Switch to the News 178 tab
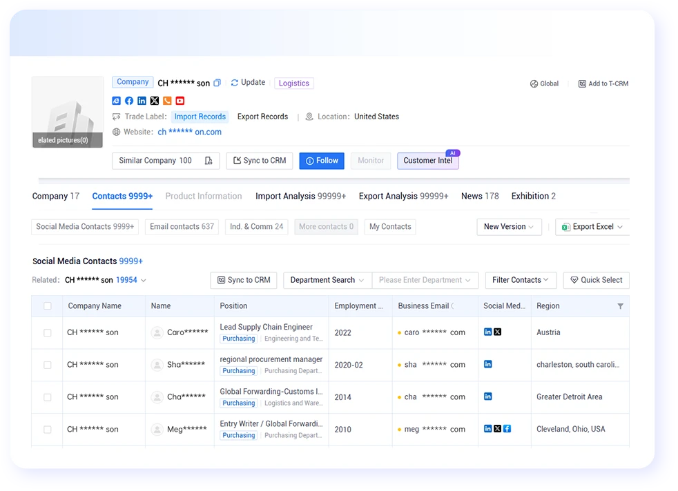 (480, 196)
